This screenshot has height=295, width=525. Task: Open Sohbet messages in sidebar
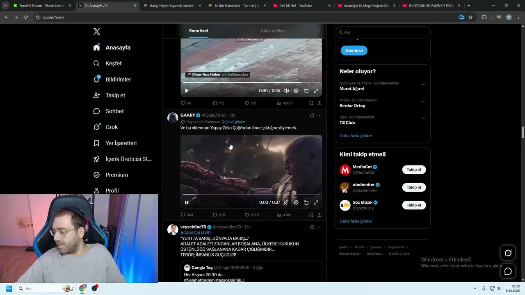(x=108, y=111)
